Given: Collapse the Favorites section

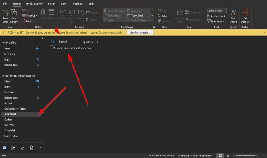Looking at the screenshot, I should pos(3,43).
